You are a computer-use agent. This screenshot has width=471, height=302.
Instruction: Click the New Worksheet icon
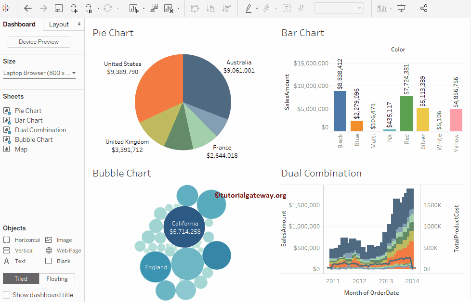click(x=133, y=8)
